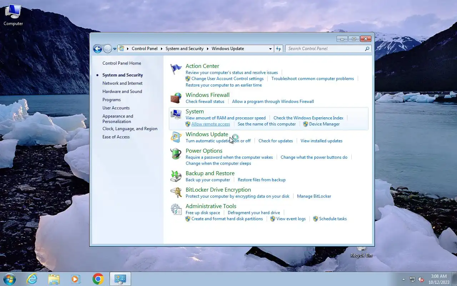This screenshot has height=286, width=457.
Task: Go back with the Back arrow button
Action: pyautogui.click(x=97, y=49)
